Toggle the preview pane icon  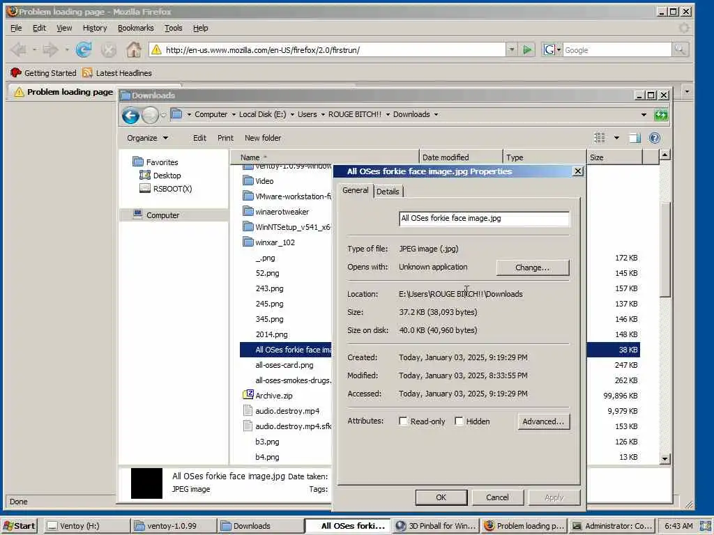[635, 138]
